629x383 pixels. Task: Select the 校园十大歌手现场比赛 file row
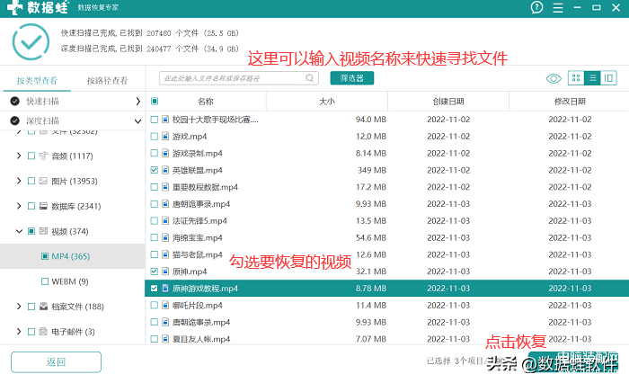(x=386, y=120)
